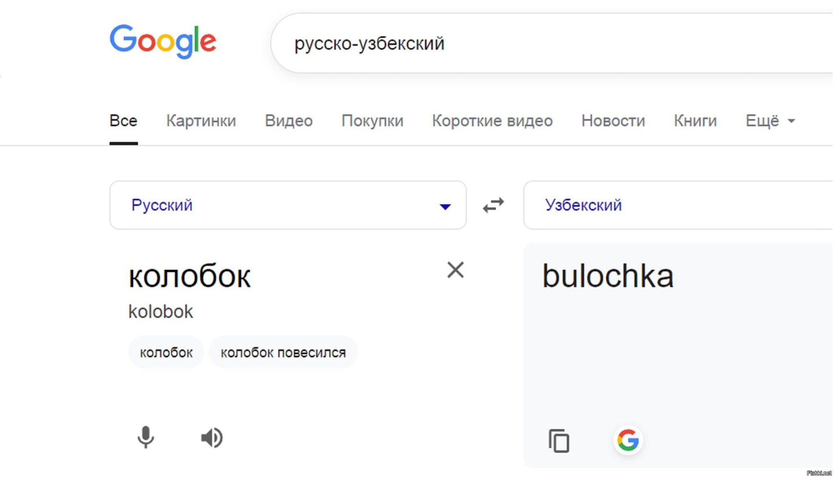Click the колобок source text area

coord(189,276)
